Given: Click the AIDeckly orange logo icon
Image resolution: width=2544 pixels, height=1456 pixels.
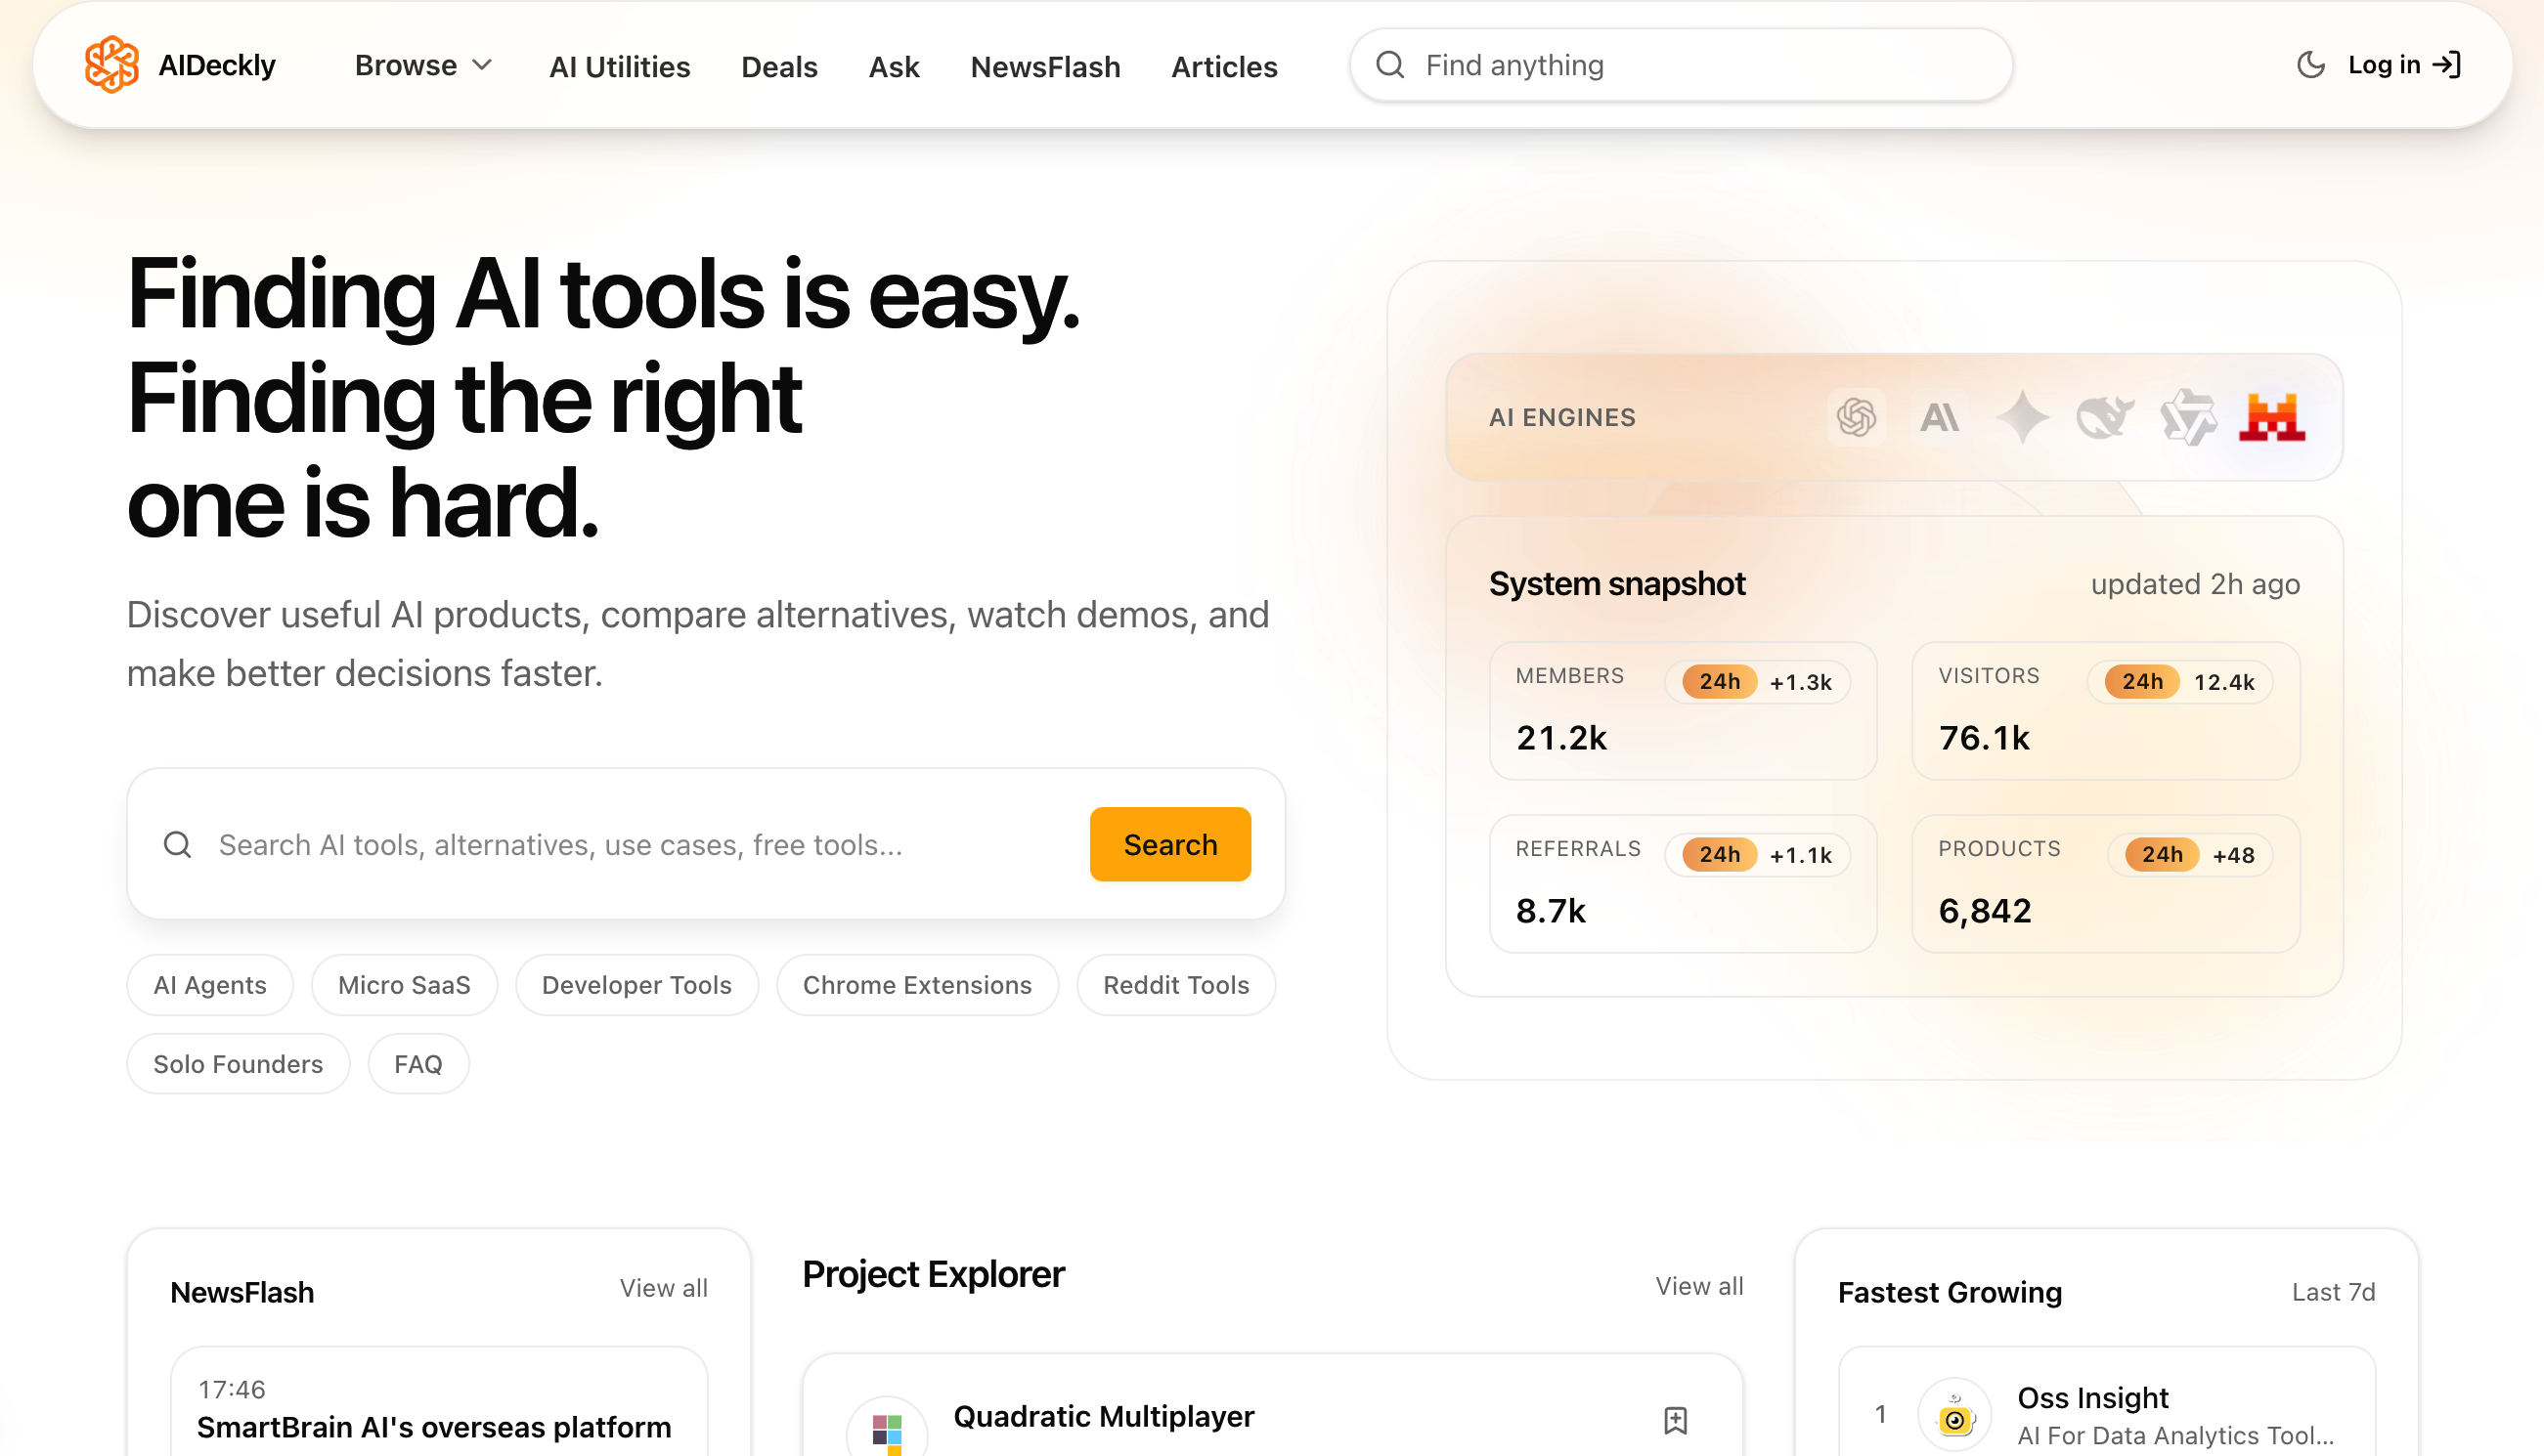Looking at the screenshot, I should tap(112, 65).
